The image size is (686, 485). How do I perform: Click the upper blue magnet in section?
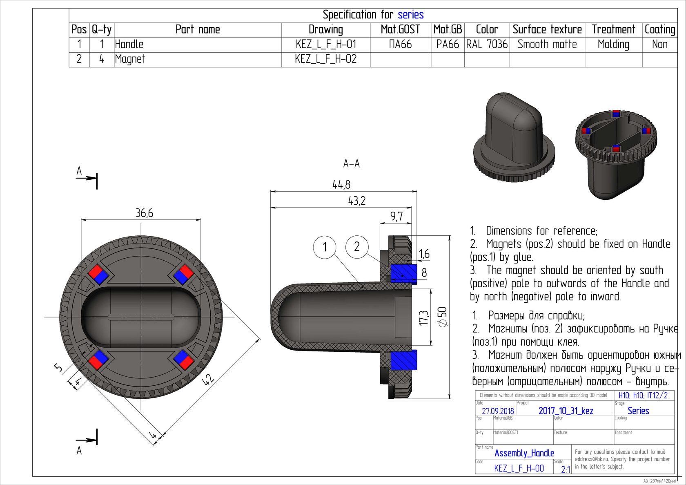(x=403, y=273)
